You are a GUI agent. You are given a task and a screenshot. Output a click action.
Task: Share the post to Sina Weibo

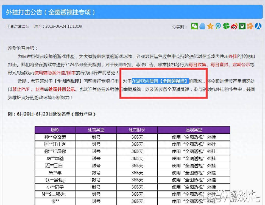[x=234, y=26]
